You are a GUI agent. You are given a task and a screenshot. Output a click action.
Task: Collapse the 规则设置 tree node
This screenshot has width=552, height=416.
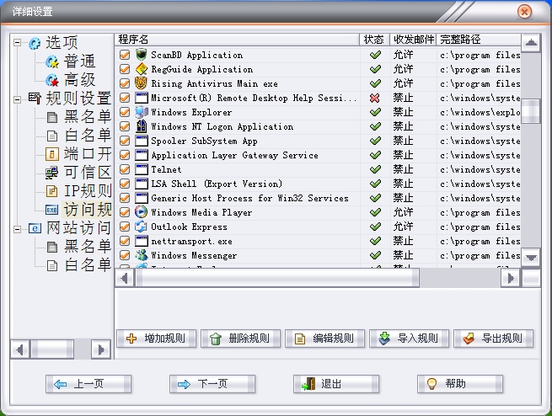click(17, 99)
